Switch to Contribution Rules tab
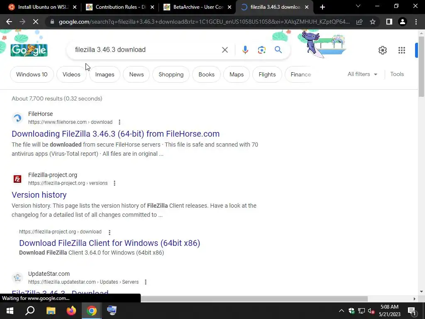425x319 pixels. coord(120,7)
